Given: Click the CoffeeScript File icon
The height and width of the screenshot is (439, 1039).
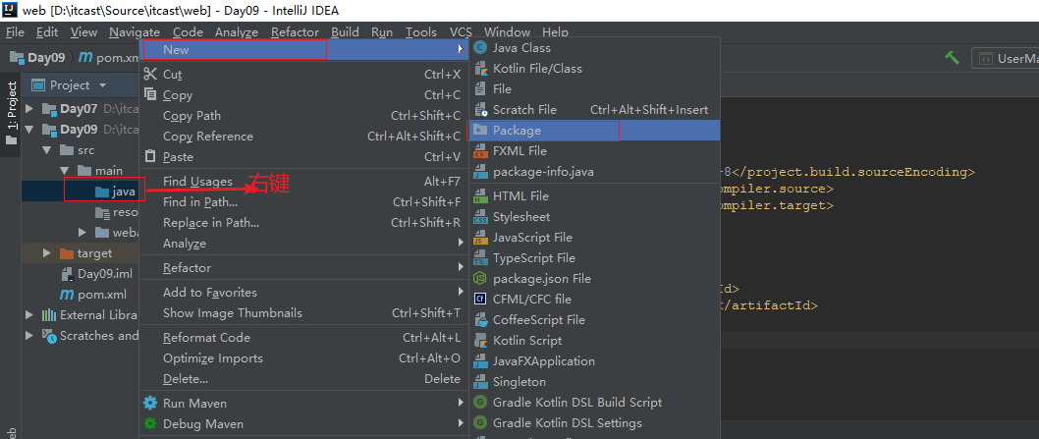Looking at the screenshot, I should [x=480, y=319].
